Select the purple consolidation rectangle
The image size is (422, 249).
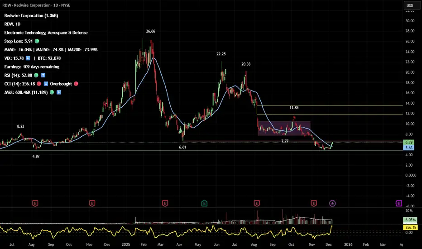(x=284, y=129)
